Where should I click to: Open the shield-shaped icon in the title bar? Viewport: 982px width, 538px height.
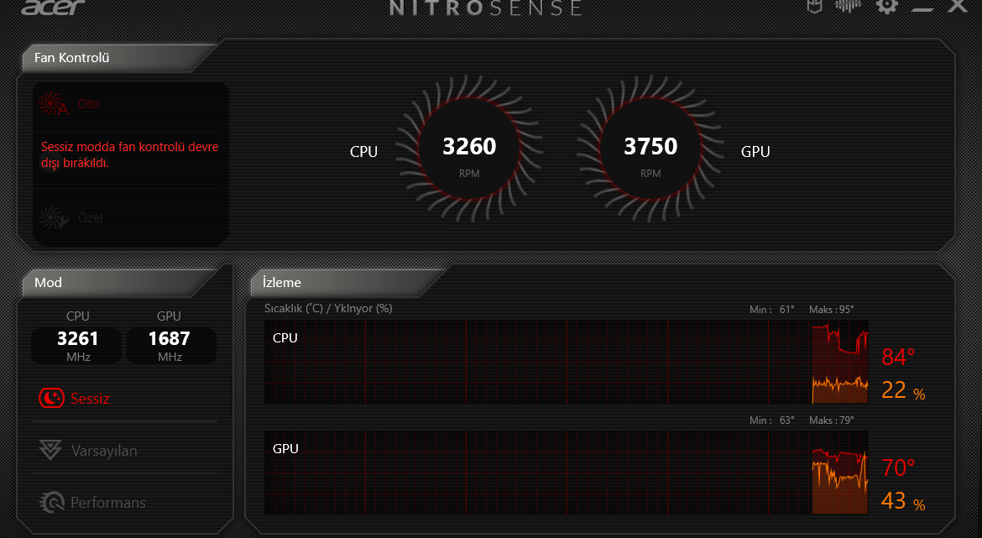pos(814,7)
